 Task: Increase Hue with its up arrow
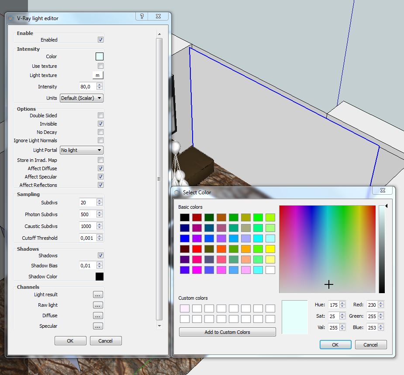pos(342,303)
